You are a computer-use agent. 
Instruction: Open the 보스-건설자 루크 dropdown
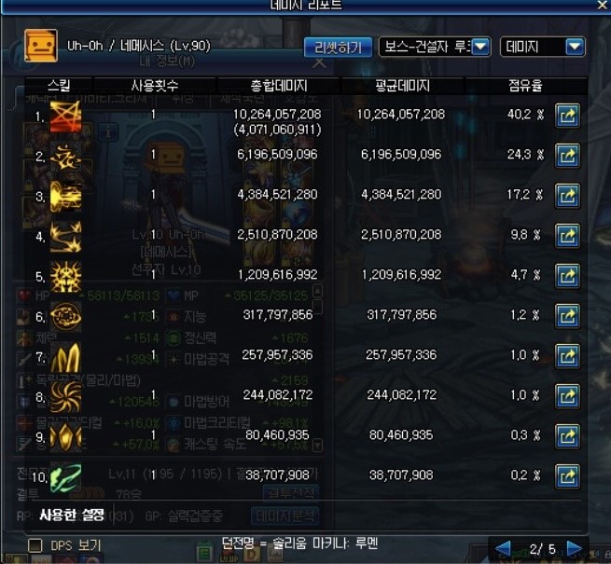tap(435, 48)
